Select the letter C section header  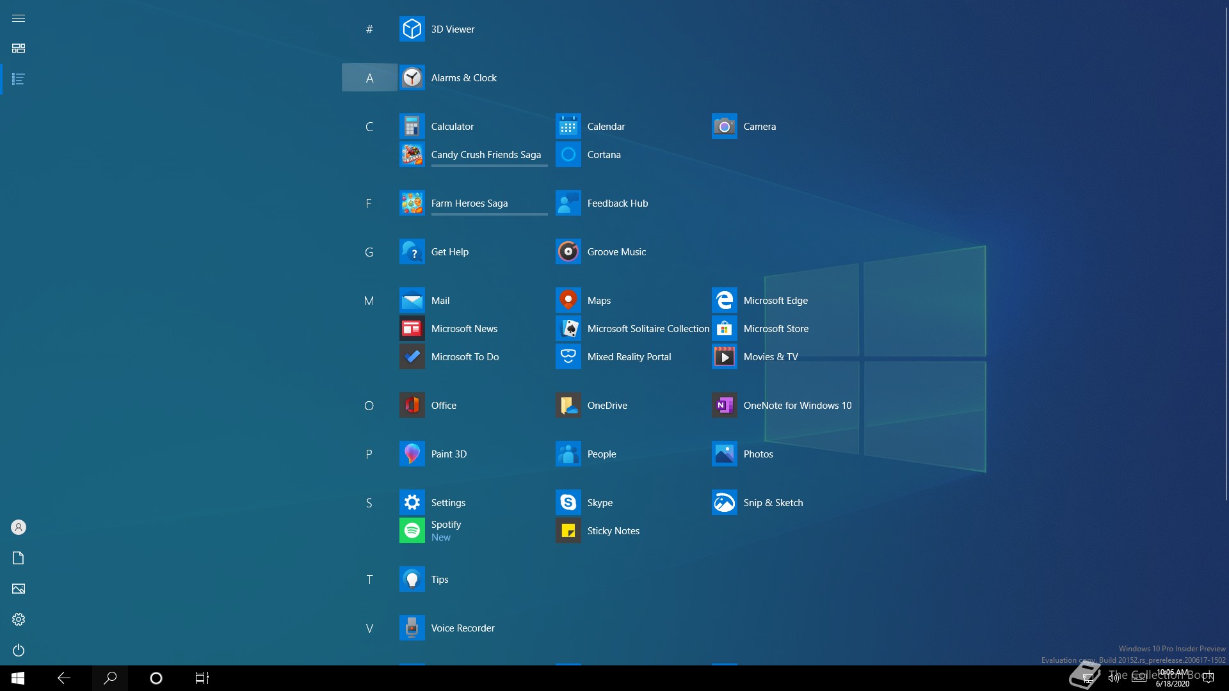pyautogui.click(x=369, y=127)
